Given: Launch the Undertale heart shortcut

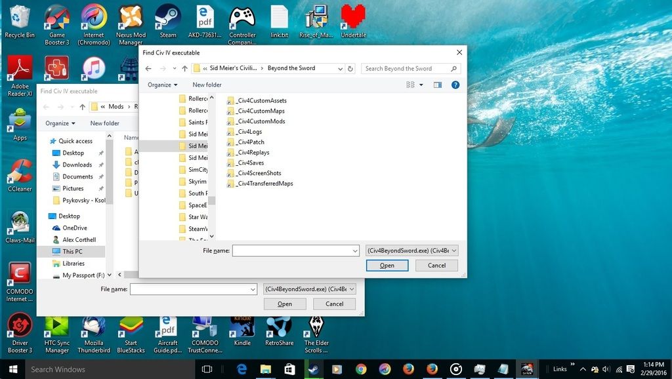Looking at the screenshot, I should [353, 22].
